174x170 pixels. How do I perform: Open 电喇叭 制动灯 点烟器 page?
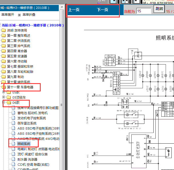click(38, 149)
